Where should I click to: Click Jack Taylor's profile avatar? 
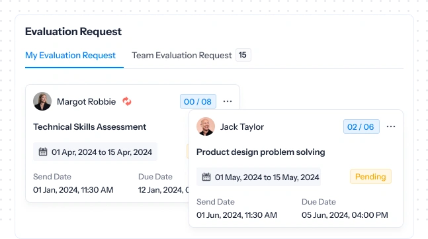(206, 126)
